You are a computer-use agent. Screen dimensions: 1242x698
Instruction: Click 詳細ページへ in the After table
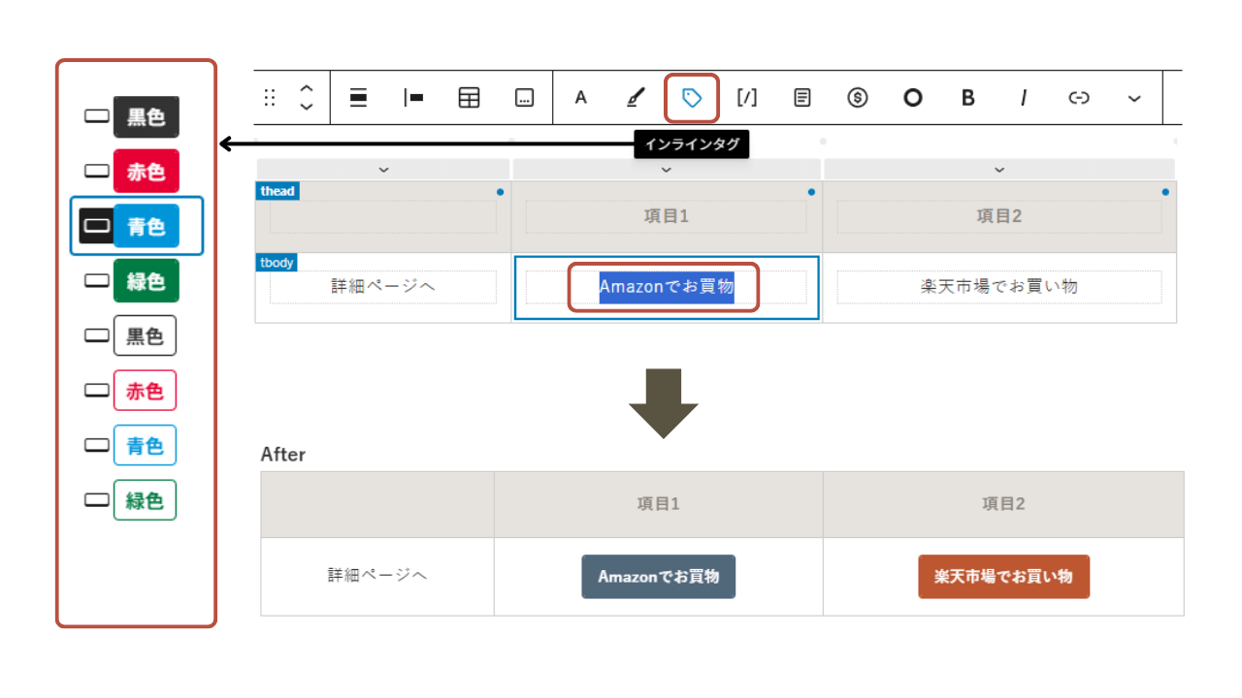pyautogui.click(x=377, y=575)
